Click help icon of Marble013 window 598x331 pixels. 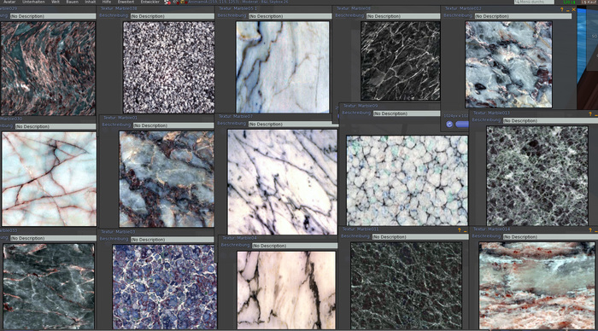(590, 114)
